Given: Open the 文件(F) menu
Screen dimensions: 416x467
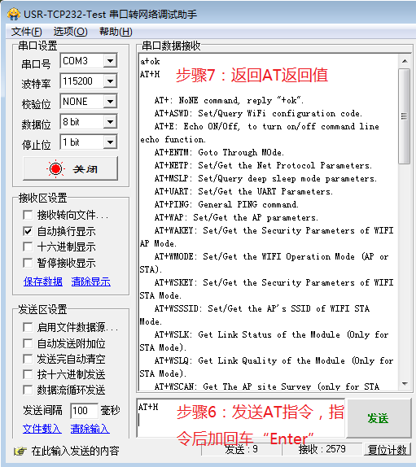Looking at the screenshot, I should 27,32.
